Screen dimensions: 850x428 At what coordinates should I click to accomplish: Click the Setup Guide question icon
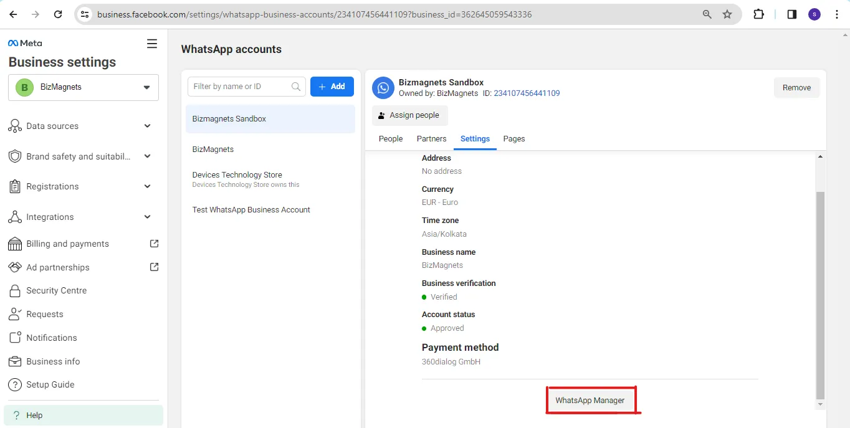coord(15,384)
